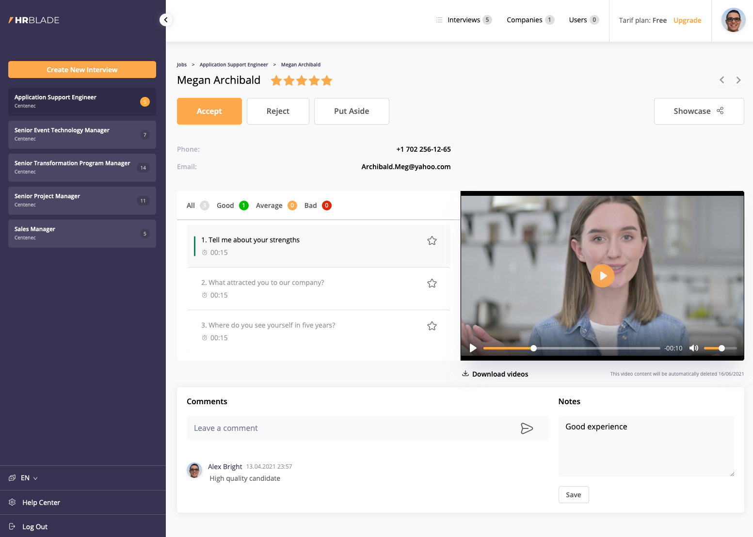Click the video progress slider handle
Screen dimensions: 753x537
[533, 348]
